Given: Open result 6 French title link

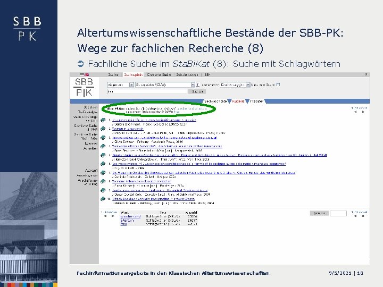Looking at the screenshot, I should point(199,164).
